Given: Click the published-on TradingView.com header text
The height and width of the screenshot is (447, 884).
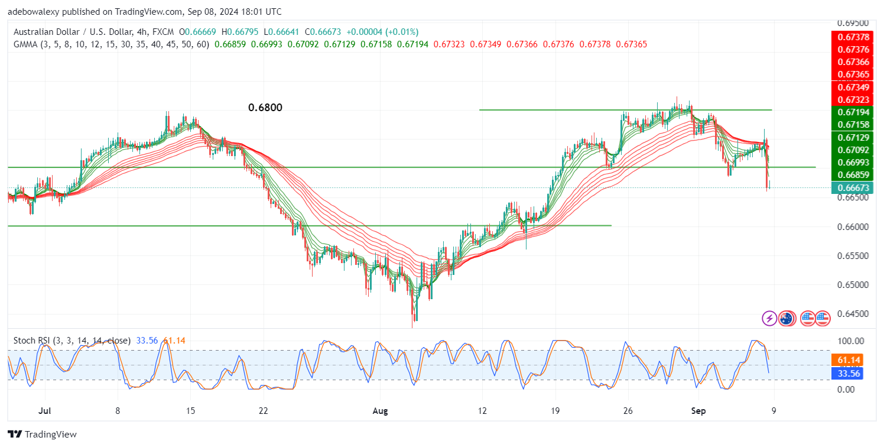Looking at the screenshot, I should [x=145, y=12].
